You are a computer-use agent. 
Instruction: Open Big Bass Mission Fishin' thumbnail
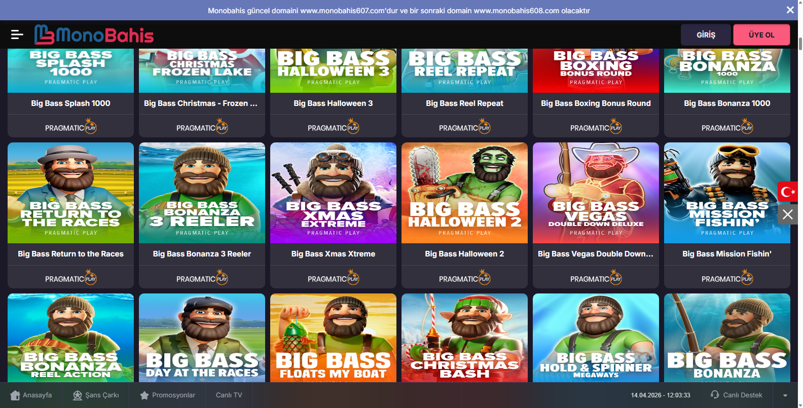(727, 193)
